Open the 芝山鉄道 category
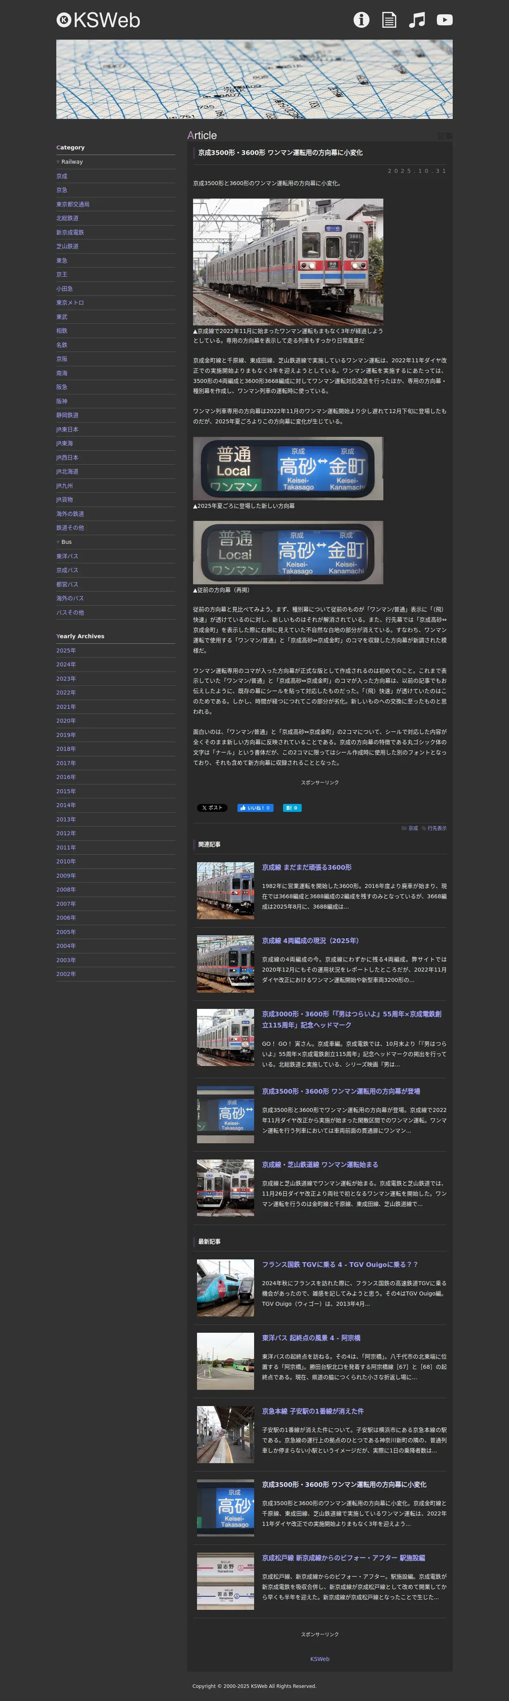This screenshot has height=1701, width=509. click(67, 246)
